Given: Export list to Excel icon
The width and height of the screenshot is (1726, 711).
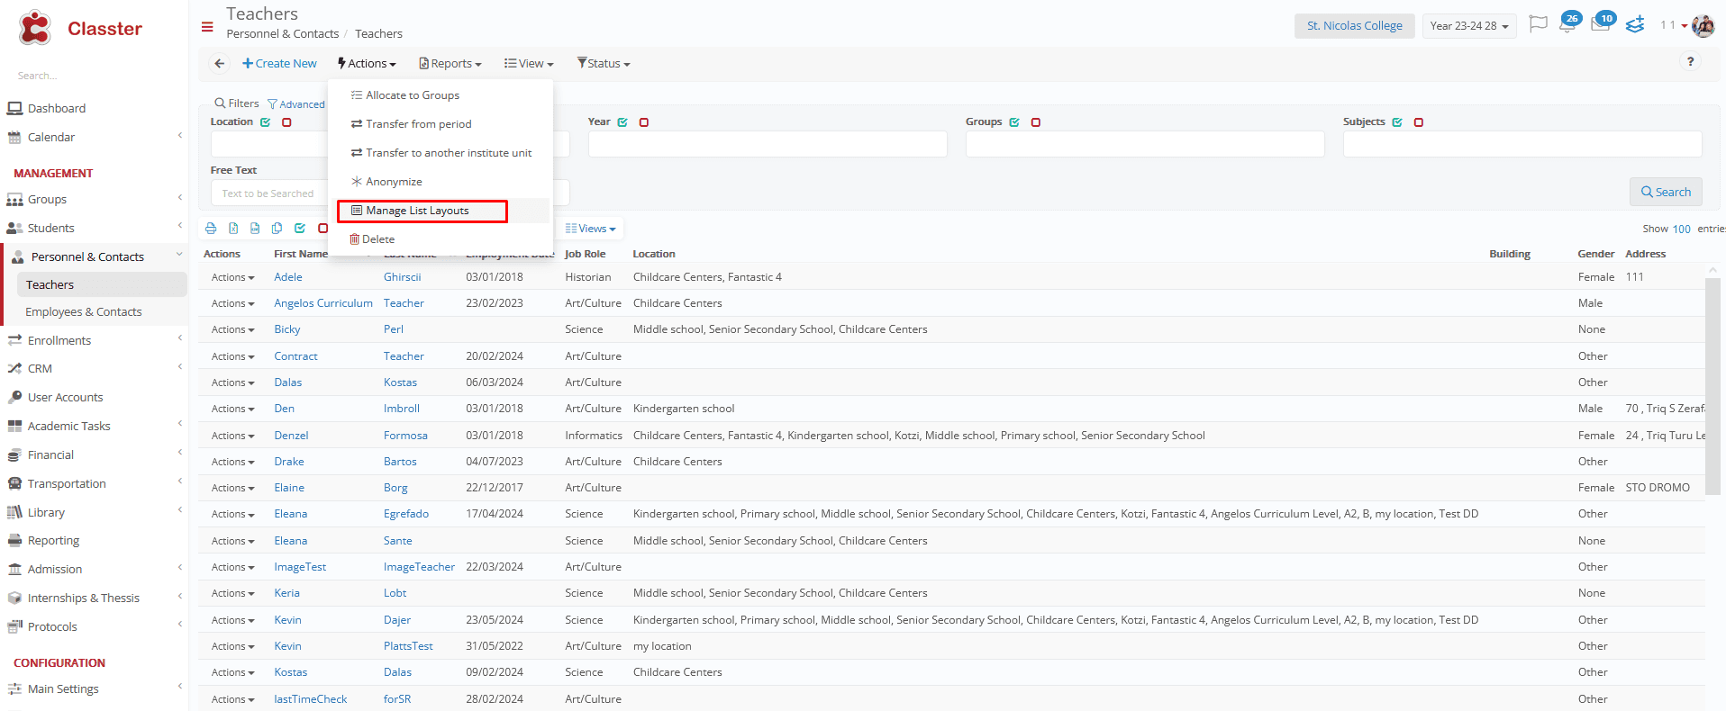Looking at the screenshot, I should (x=233, y=229).
